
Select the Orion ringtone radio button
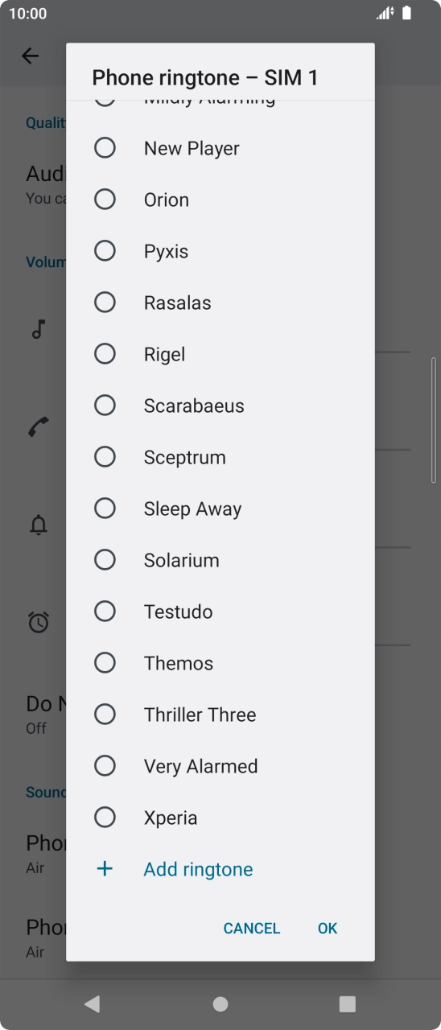coord(105,200)
